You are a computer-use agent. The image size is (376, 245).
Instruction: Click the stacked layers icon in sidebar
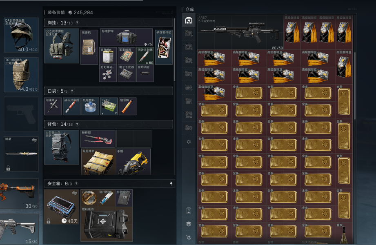(x=189, y=224)
